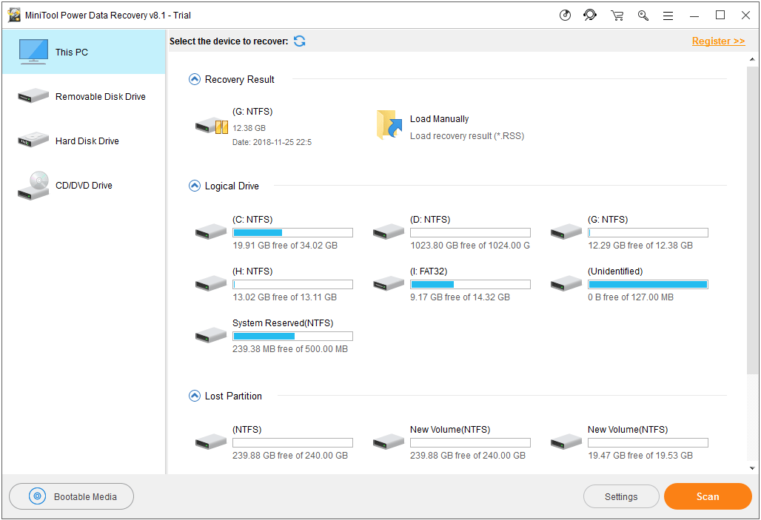Viewport: 761px width, 520px height.
Task: Click the H: NTFS usage bar
Action: pyautogui.click(x=292, y=285)
